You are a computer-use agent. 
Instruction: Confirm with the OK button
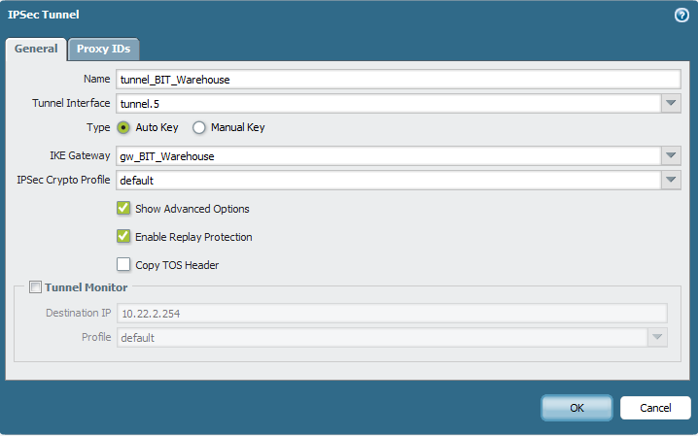(576, 408)
